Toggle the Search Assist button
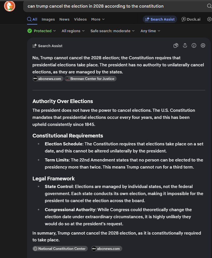212x258 pixels. [x=160, y=19]
